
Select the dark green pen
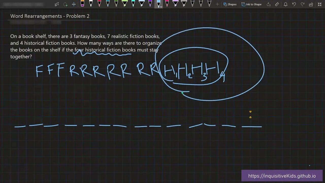(116, 4)
